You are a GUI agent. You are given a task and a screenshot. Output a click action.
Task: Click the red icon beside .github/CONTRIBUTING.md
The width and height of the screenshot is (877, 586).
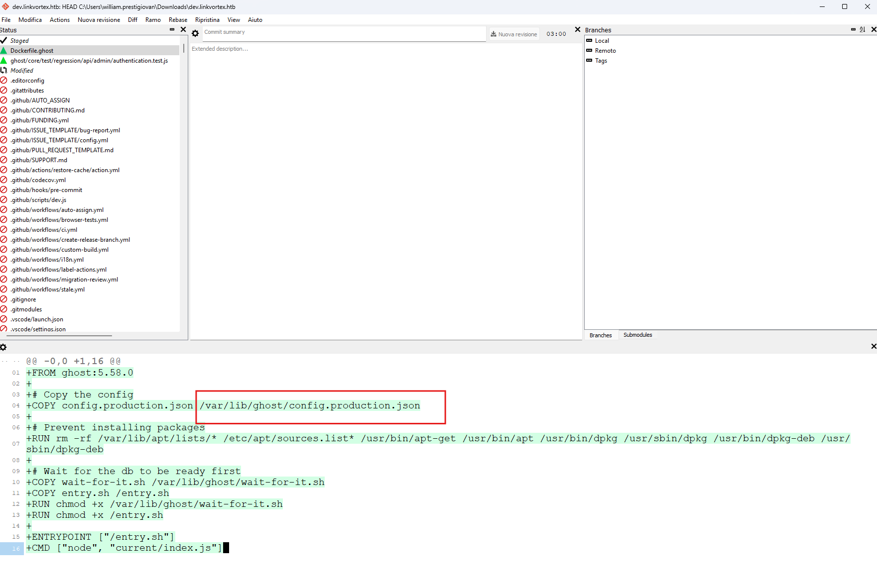click(x=3, y=110)
